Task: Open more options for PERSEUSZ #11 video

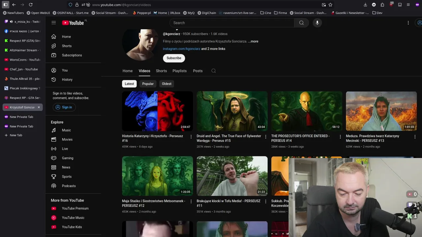Action: (x=266, y=201)
